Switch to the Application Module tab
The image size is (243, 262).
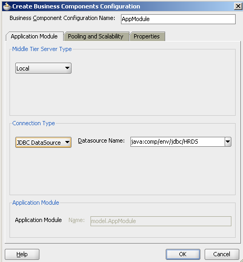point(34,36)
